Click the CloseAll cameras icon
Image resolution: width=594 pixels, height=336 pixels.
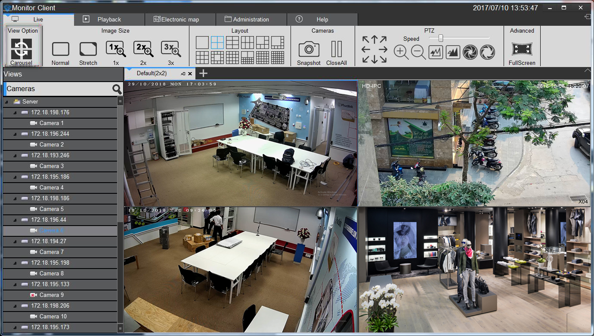336,49
